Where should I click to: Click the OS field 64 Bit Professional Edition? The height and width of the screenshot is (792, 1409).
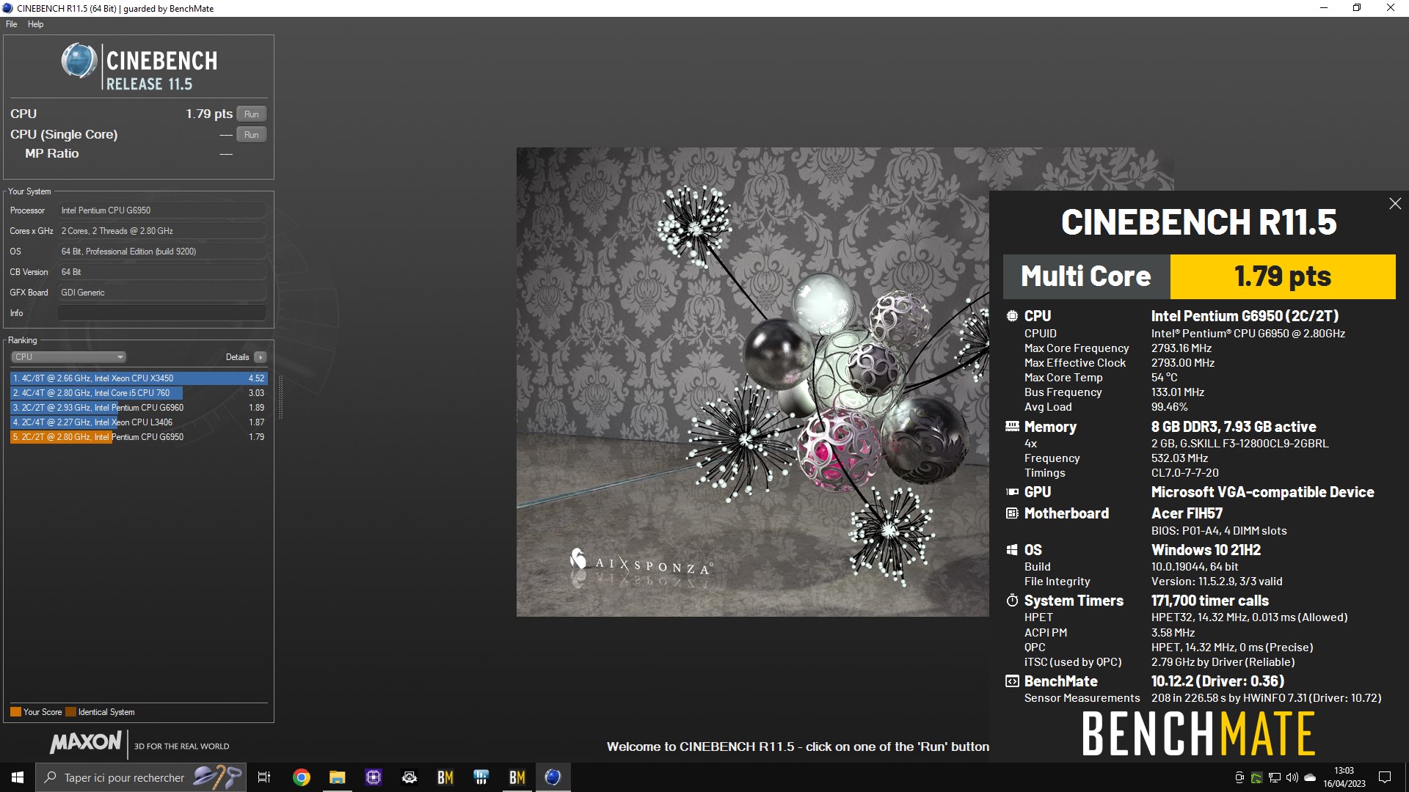click(161, 252)
